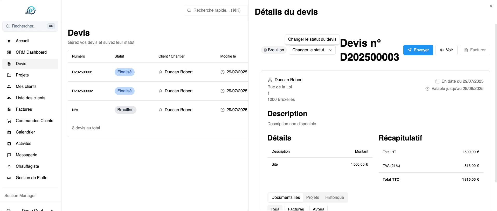This screenshot has height=211, width=497.
Task: Open Accueil from the sidebar
Action: click(30, 41)
